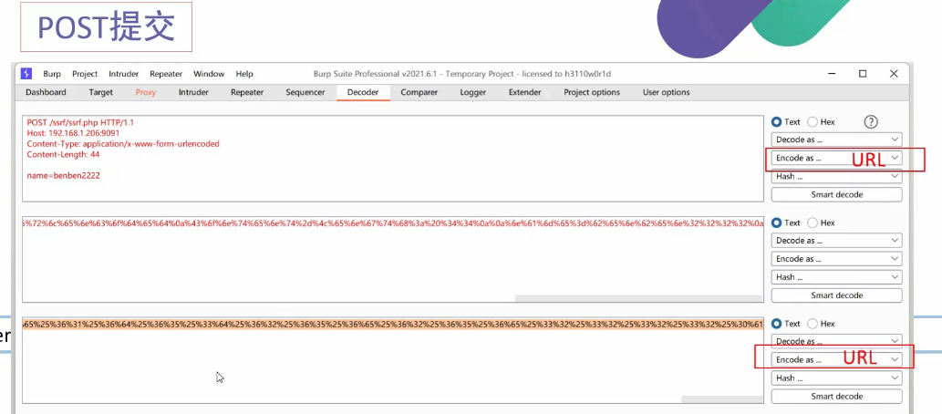Maximize the Burp Suite window
Image resolution: width=942 pixels, height=414 pixels.
[862, 74]
